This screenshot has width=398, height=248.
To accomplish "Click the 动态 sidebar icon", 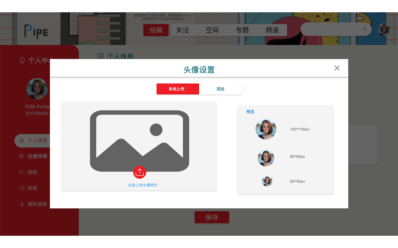I will click(x=22, y=172).
